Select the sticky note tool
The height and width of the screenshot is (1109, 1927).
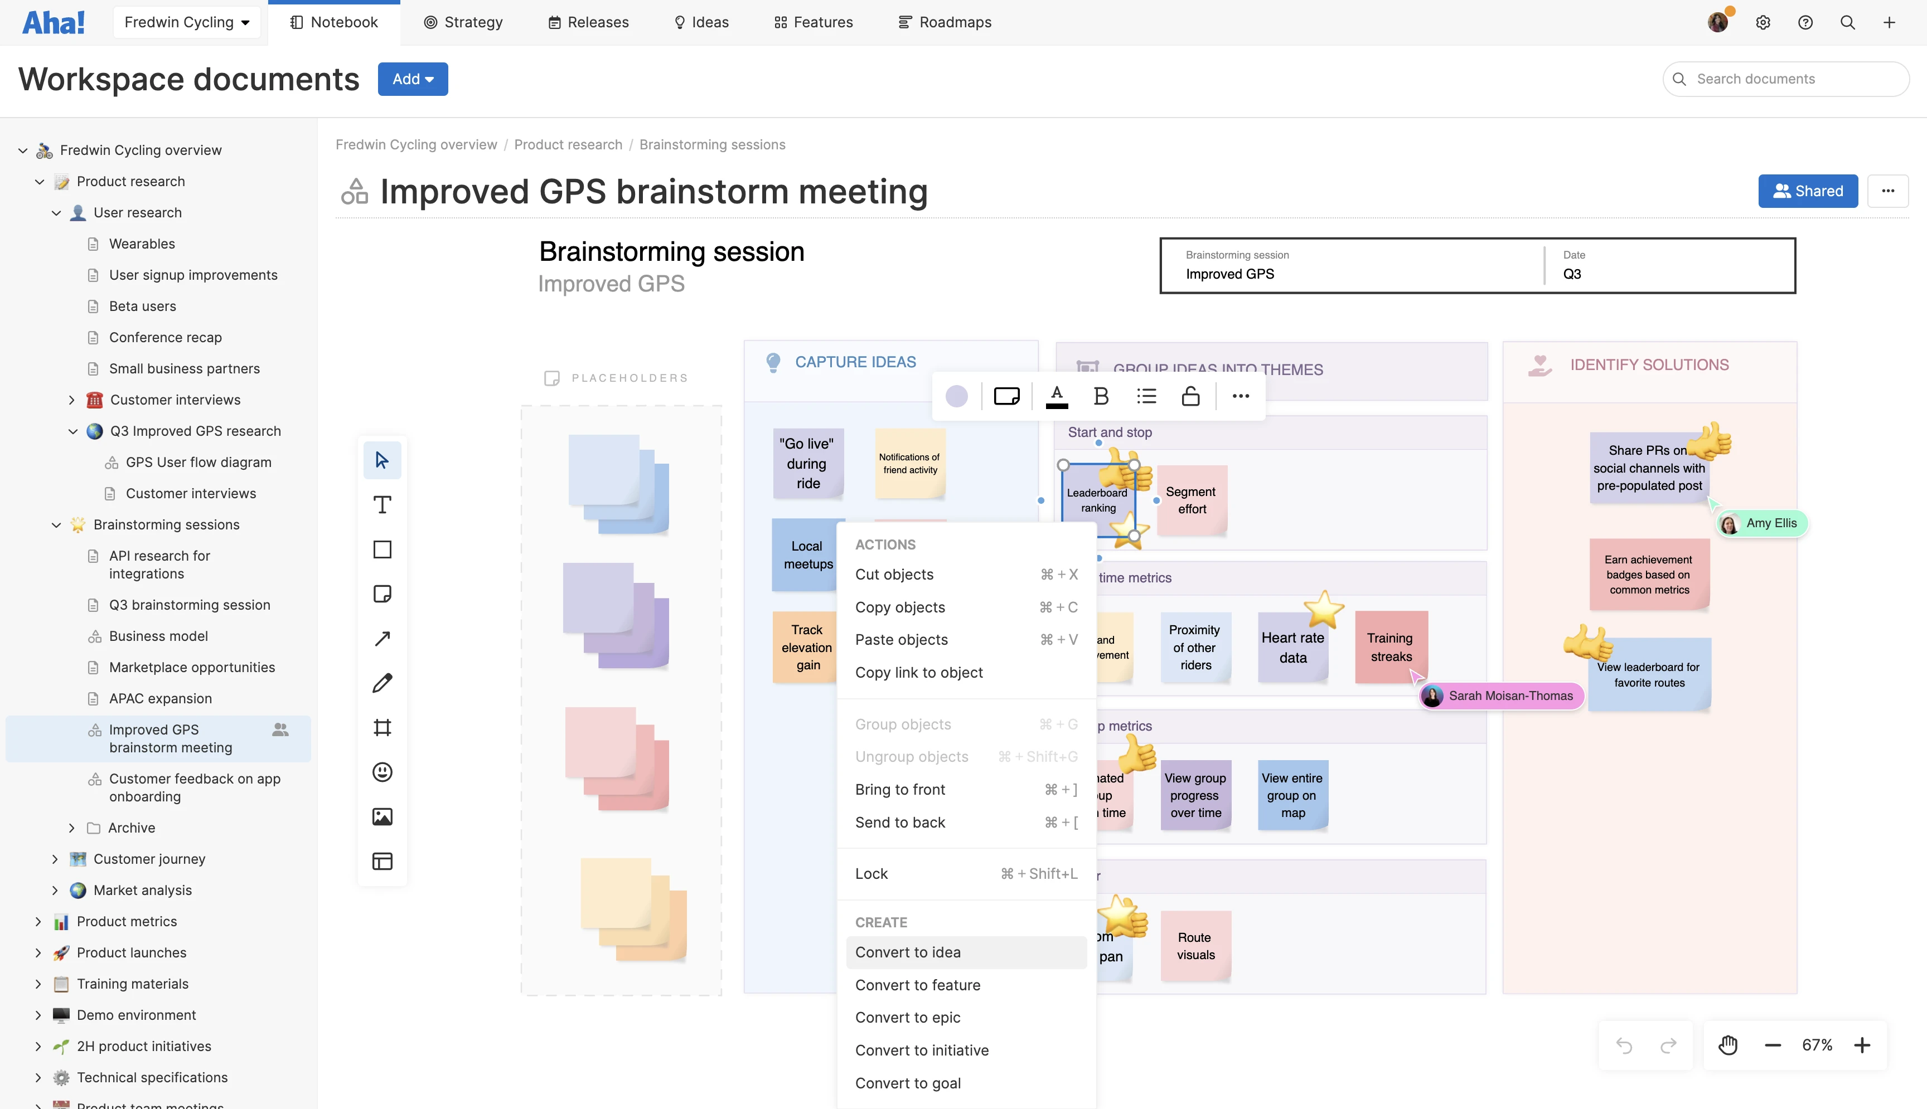coord(382,594)
